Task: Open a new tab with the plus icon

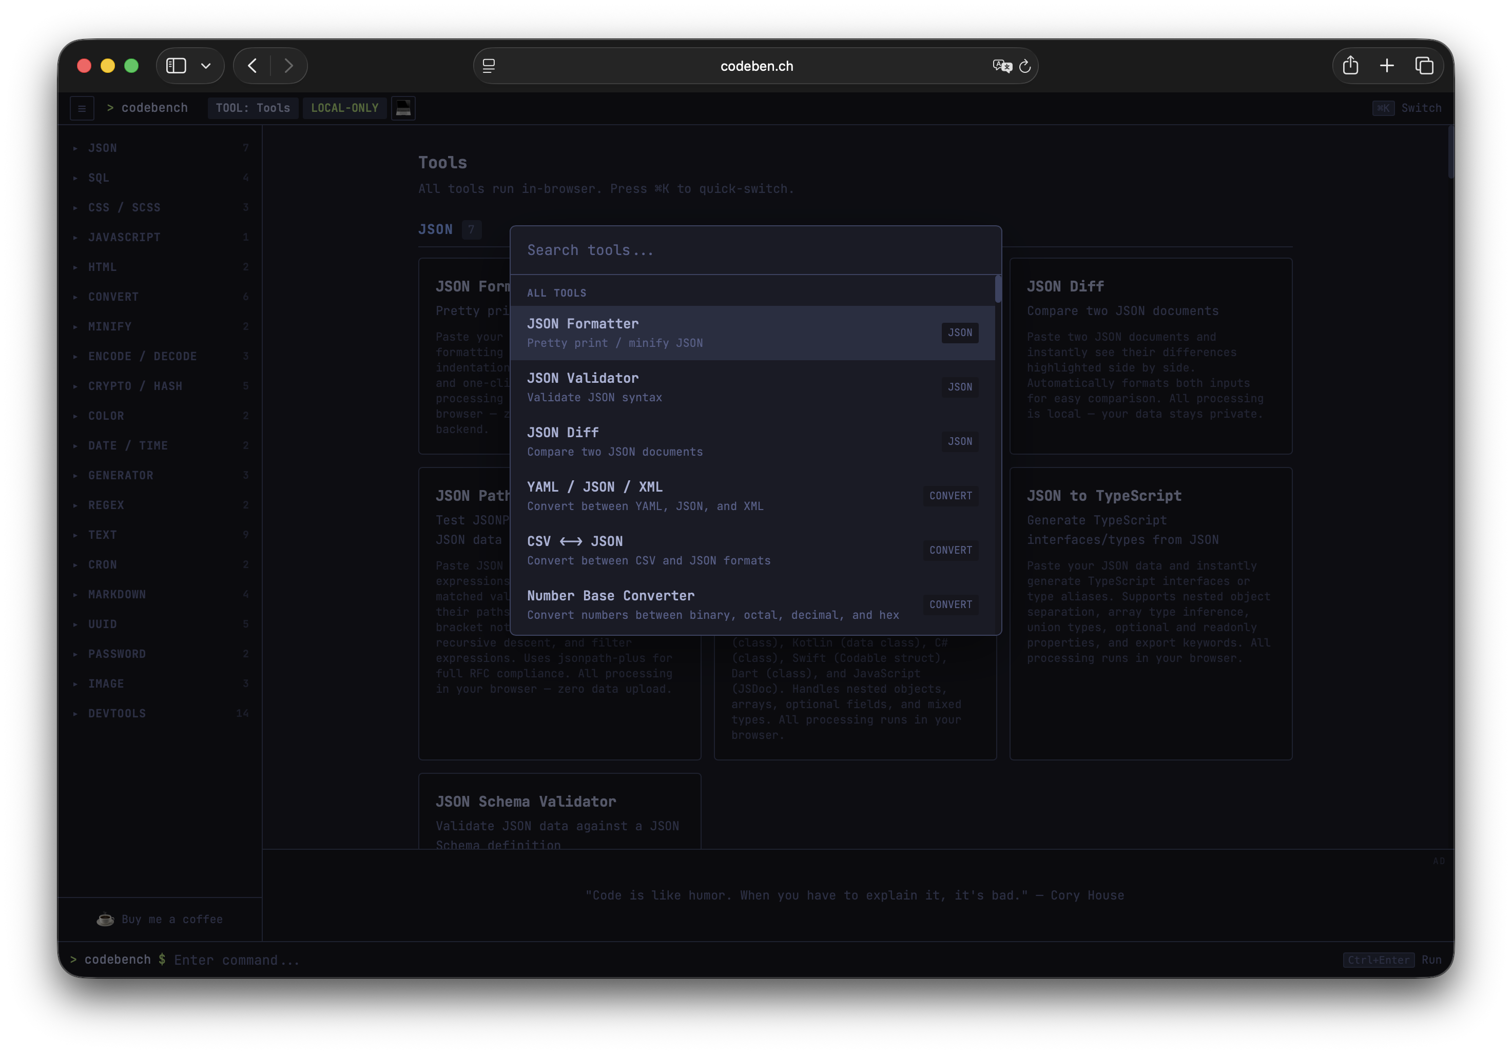Action: coord(1387,65)
